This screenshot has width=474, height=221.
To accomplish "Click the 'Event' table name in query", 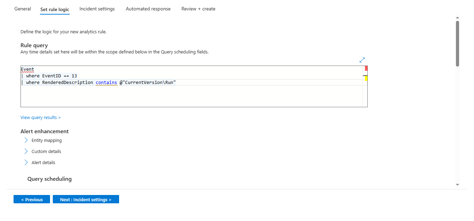I will 27,69.
